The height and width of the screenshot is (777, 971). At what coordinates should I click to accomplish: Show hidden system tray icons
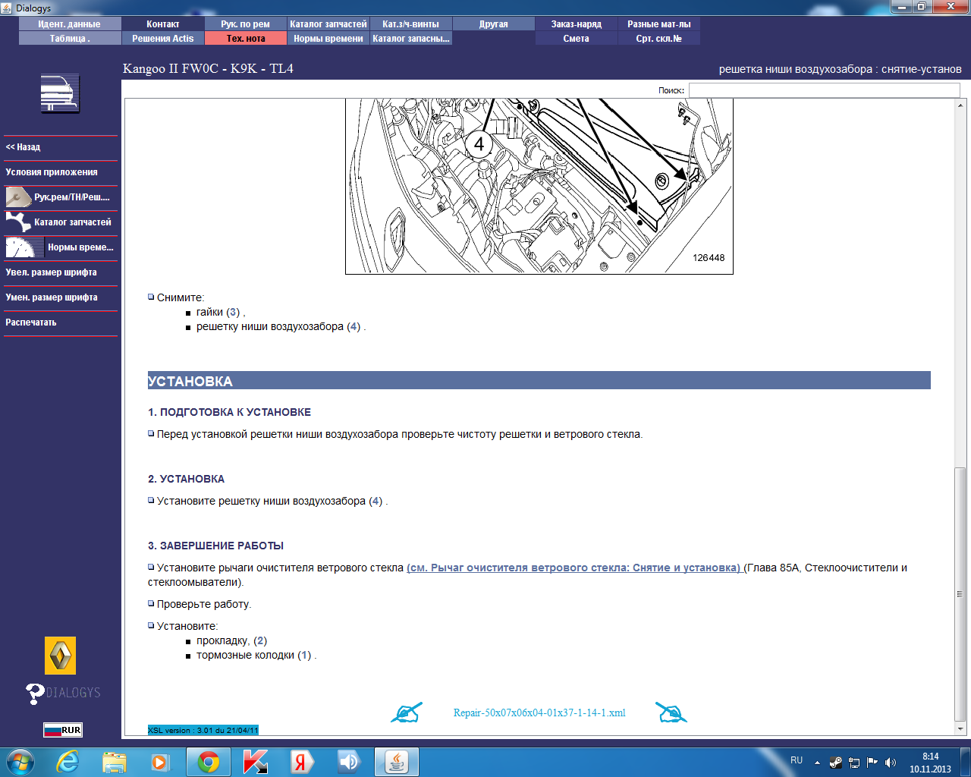pyautogui.click(x=817, y=763)
